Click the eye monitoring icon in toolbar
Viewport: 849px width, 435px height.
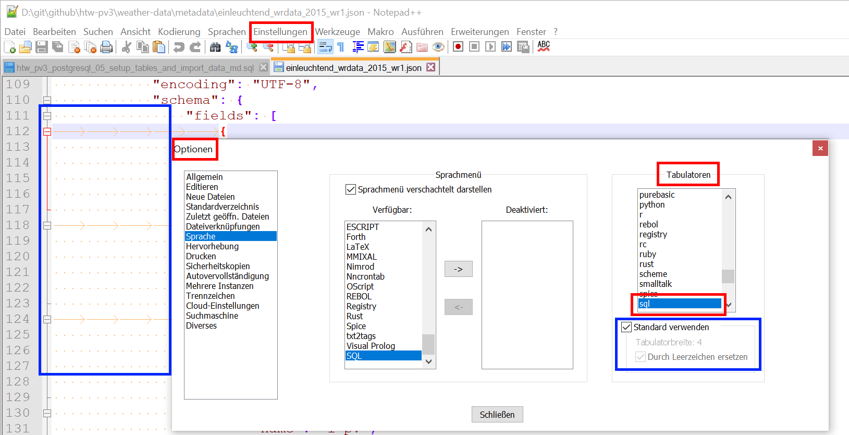click(x=438, y=47)
